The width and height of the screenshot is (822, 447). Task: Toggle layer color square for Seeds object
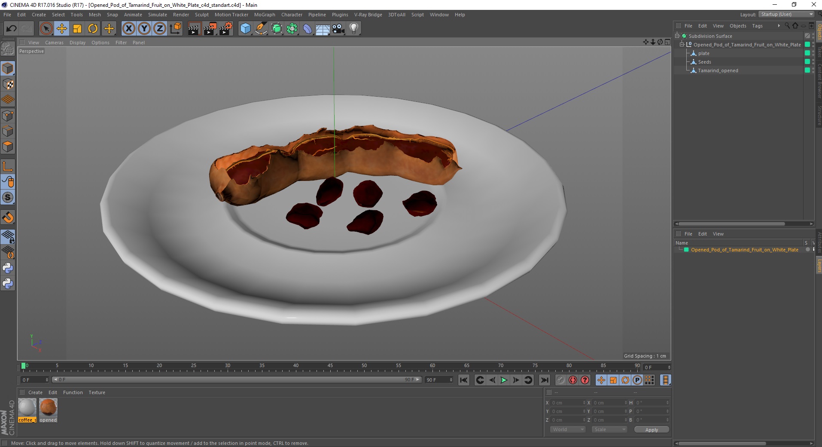tap(807, 62)
